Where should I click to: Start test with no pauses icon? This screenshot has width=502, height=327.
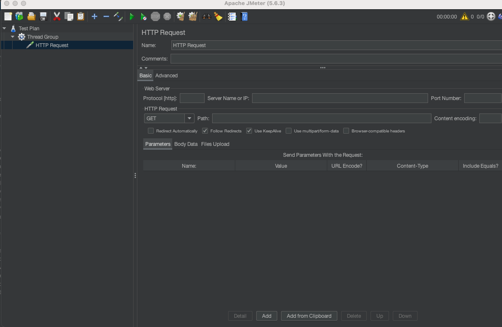pos(143,17)
